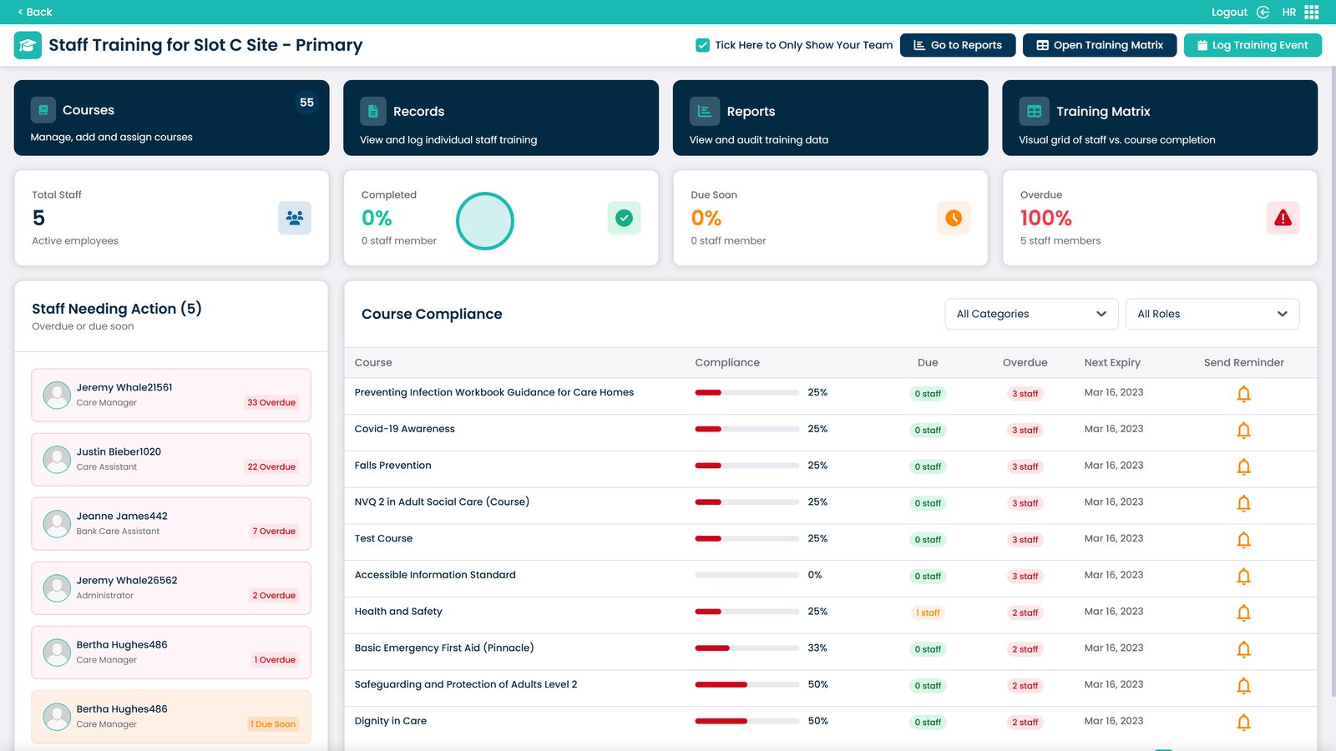Click the app grid icon in top bar
Screen dimensions: 1336x751
click(1312, 12)
